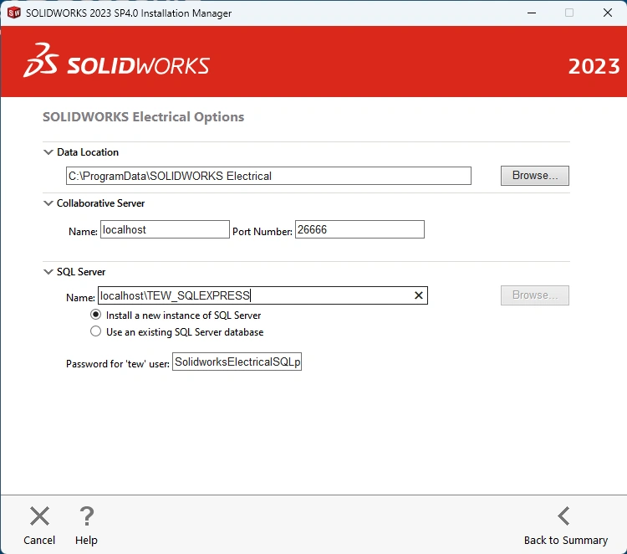Collapse the Data Location section
This screenshot has height=554, width=627.
48,152
